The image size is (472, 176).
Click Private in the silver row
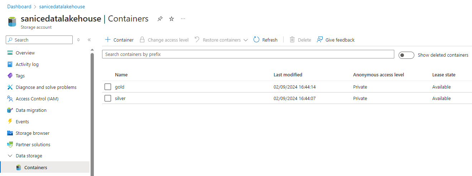pos(360,98)
